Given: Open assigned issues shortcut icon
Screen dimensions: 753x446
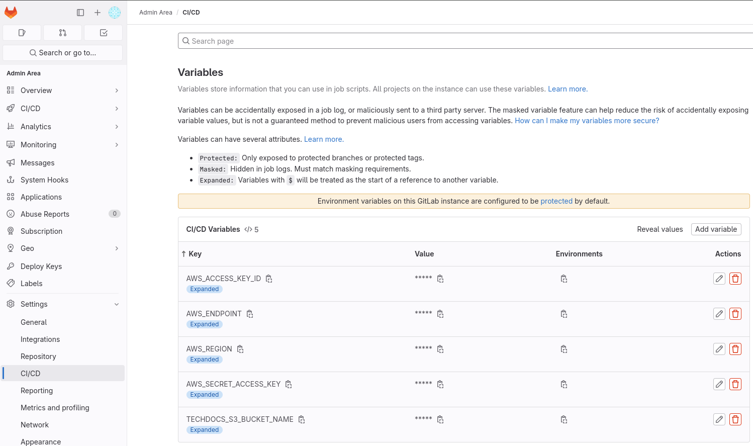Looking at the screenshot, I should click(x=22, y=33).
